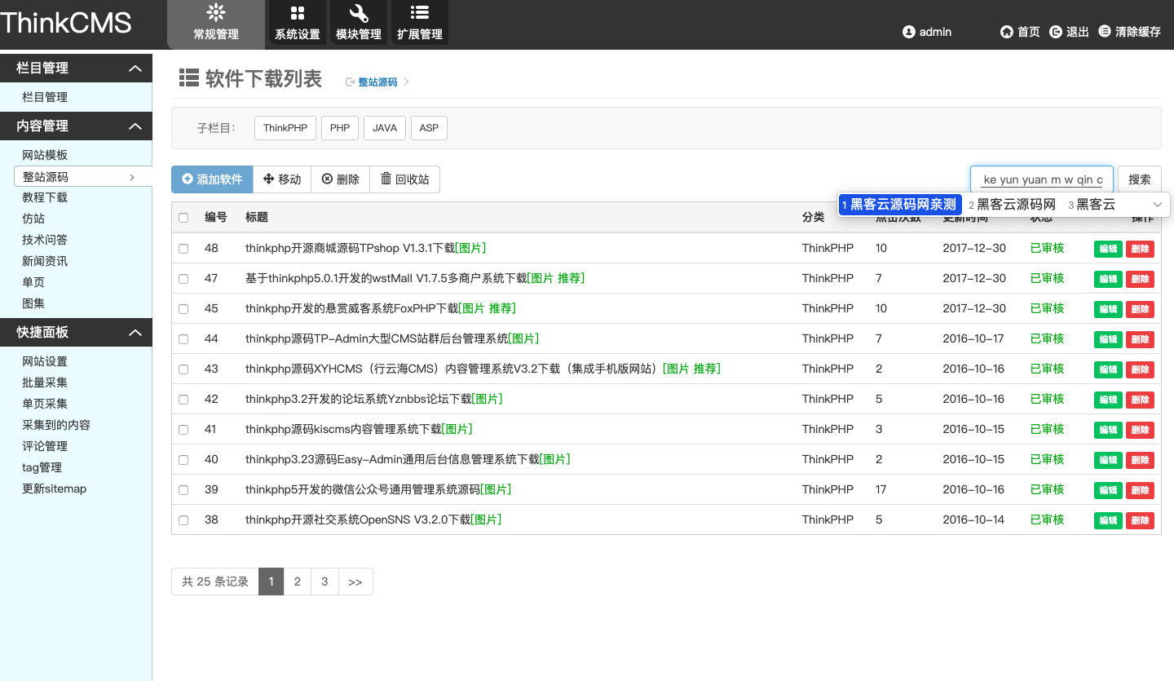Collapse the 内容管理 sidebar section
The height and width of the screenshot is (681, 1174).
pos(135,126)
